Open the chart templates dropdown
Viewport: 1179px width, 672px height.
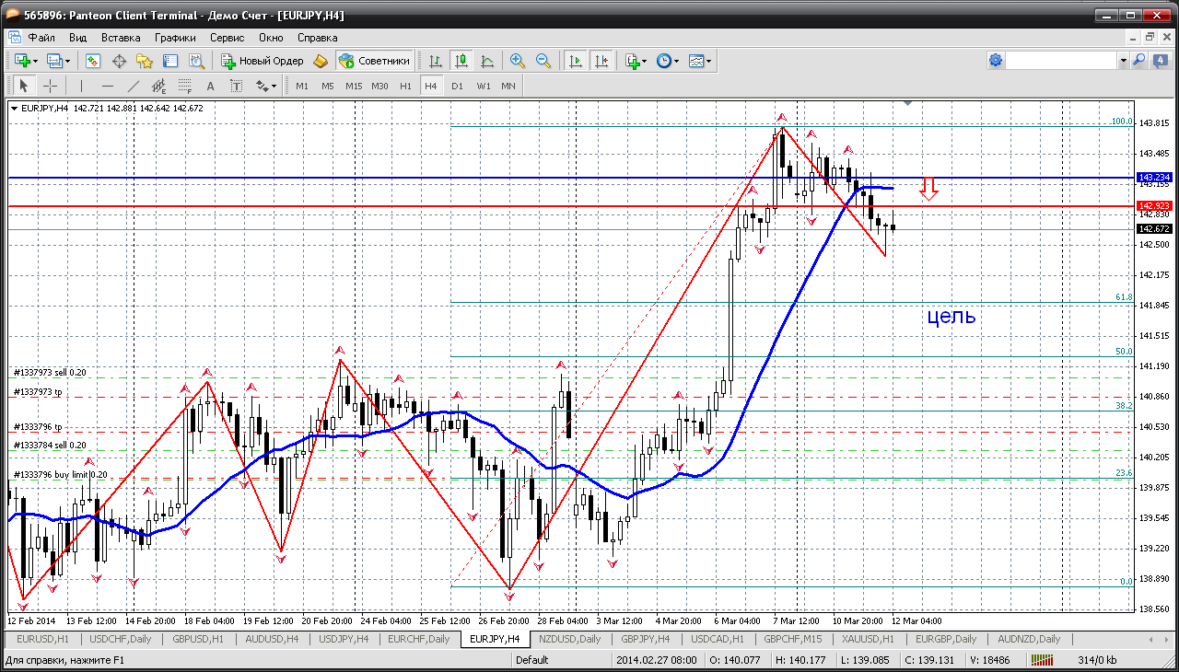[x=700, y=61]
